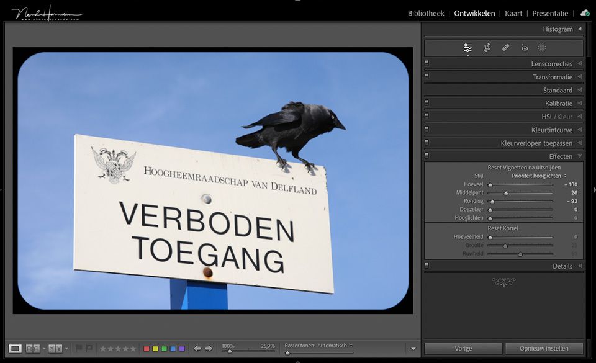596x363 pixels.
Task: Open Before/After (Y|Y) view
Action: pos(55,349)
